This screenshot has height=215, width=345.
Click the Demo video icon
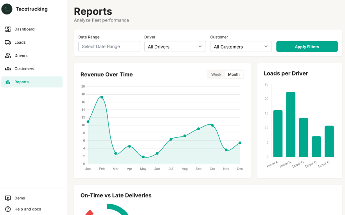(8, 198)
